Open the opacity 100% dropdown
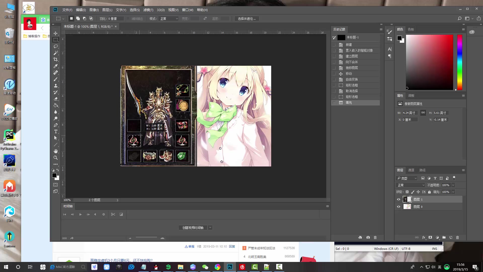The height and width of the screenshot is (272, 483). coord(453,185)
